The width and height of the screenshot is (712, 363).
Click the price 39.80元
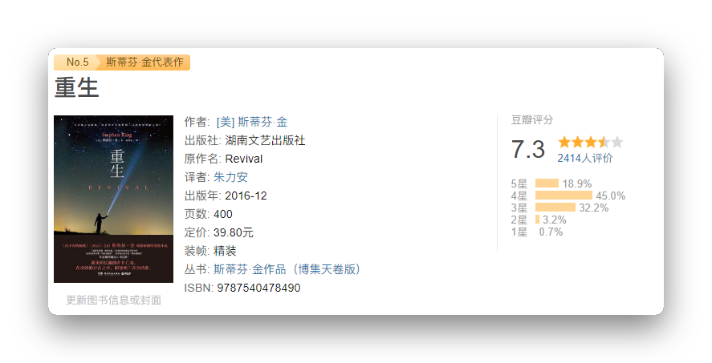click(x=234, y=232)
